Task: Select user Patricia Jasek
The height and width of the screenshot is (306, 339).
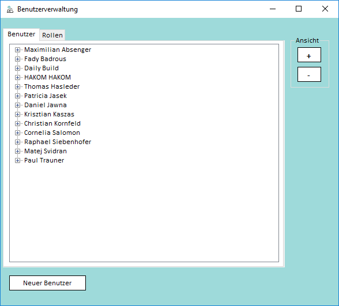Action: pos(46,96)
